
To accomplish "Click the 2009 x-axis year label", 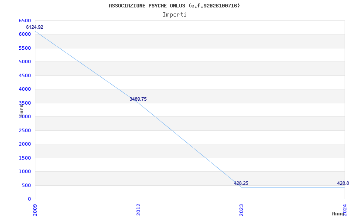I will point(35,210).
